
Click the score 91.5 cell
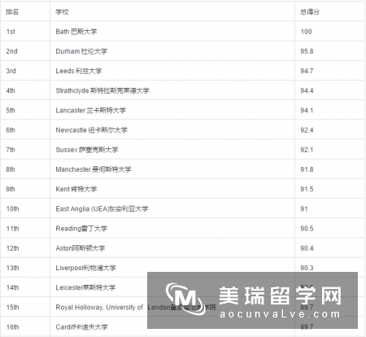point(329,189)
